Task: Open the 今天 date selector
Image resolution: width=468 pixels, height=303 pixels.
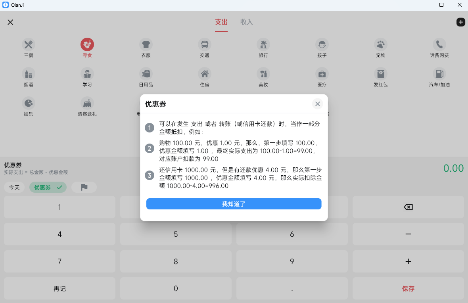Action: (x=14, y=187)
